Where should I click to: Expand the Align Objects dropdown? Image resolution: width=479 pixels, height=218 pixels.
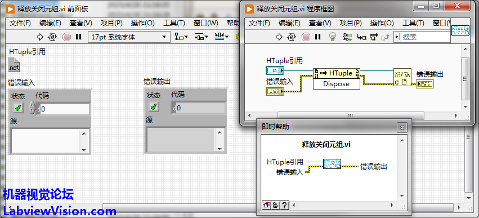coord(181,37)
